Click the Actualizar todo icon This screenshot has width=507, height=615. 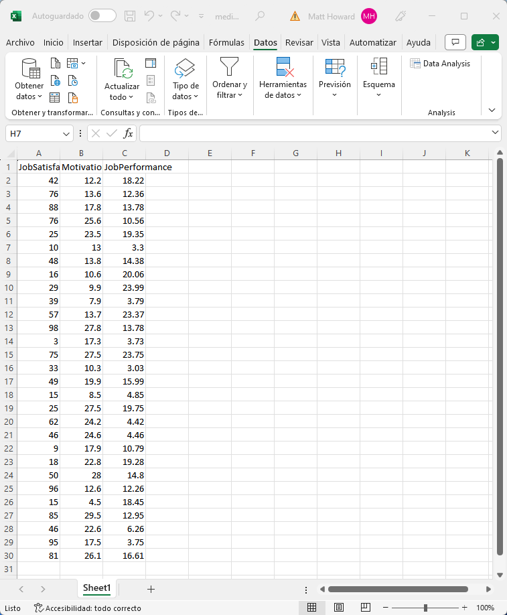[122, 70]
